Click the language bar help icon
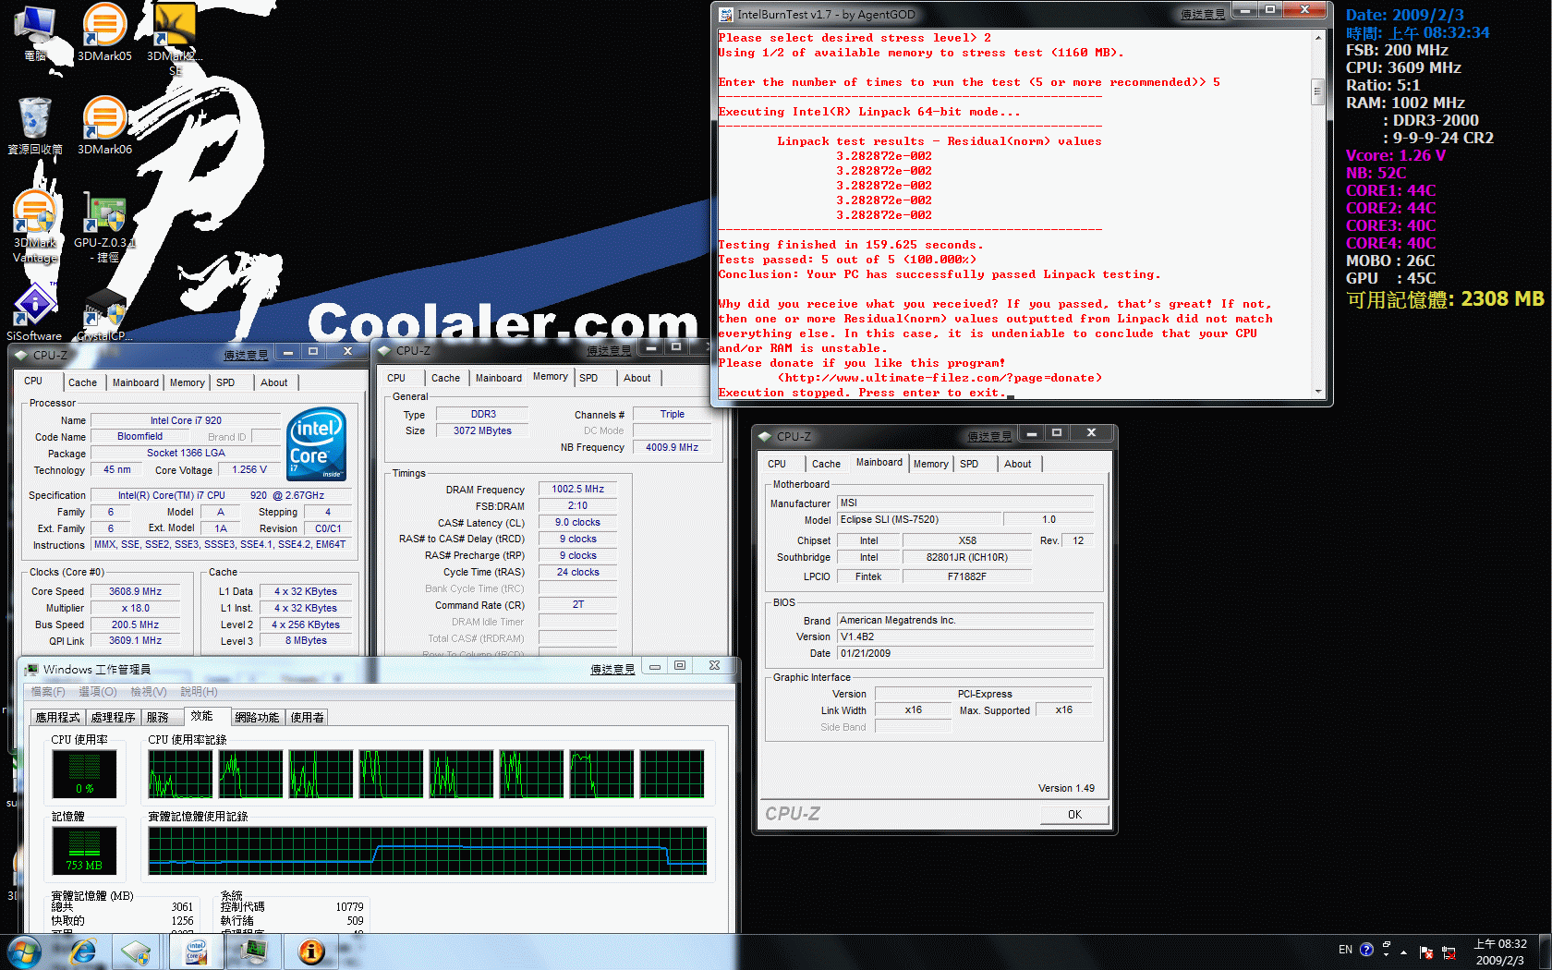The height and width of the screenshot is (970, 1552). (1366, 950)
